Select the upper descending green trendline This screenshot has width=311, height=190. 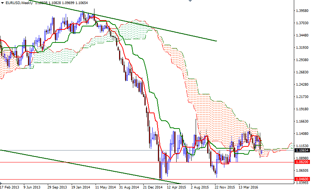tap(168, 30)
